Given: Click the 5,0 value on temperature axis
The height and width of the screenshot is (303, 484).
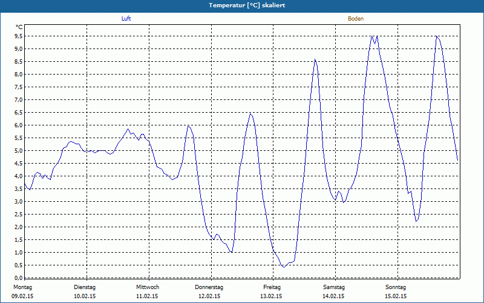Looking at the screenshot, I should point(18,150).
